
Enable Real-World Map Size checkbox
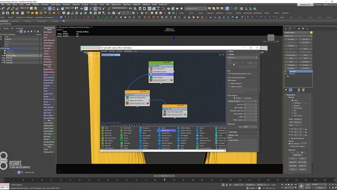[290, 138]
